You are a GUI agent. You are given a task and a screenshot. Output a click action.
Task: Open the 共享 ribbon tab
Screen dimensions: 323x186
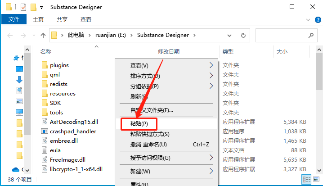[62, 19]
